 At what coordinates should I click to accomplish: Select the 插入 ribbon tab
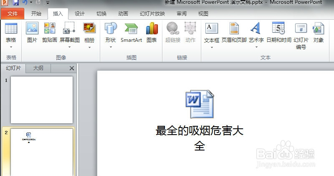point(58,14)
